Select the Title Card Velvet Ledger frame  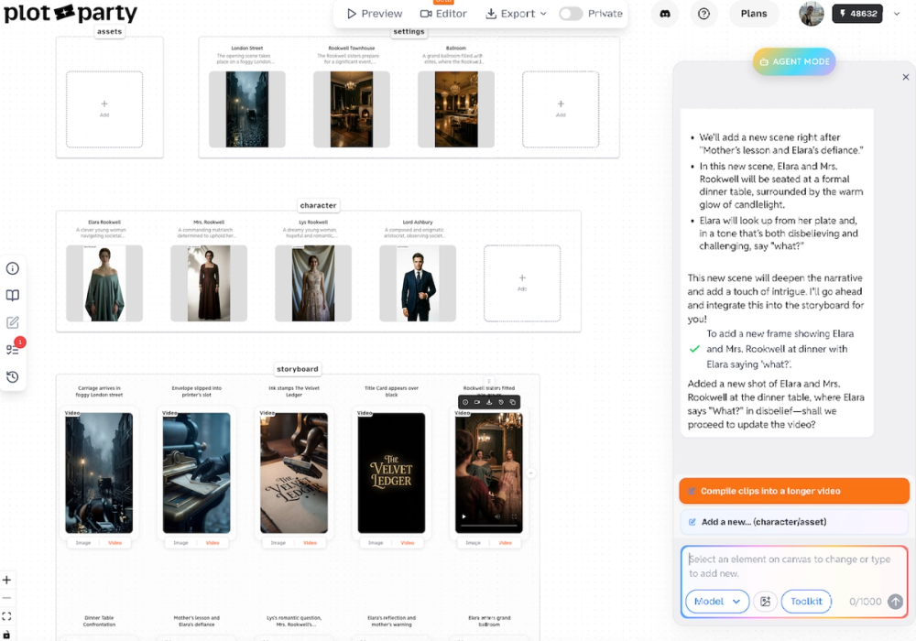coord(391,473)
